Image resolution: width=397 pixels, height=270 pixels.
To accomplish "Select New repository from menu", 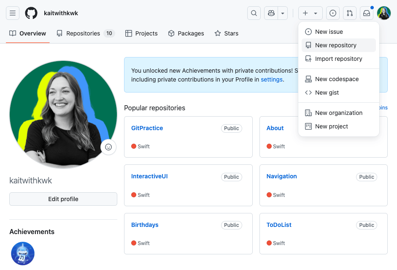I will point(335,45).
